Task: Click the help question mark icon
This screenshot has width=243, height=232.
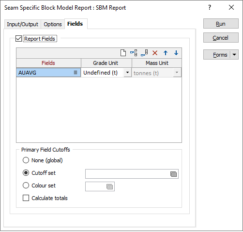Action: (210, 7)
